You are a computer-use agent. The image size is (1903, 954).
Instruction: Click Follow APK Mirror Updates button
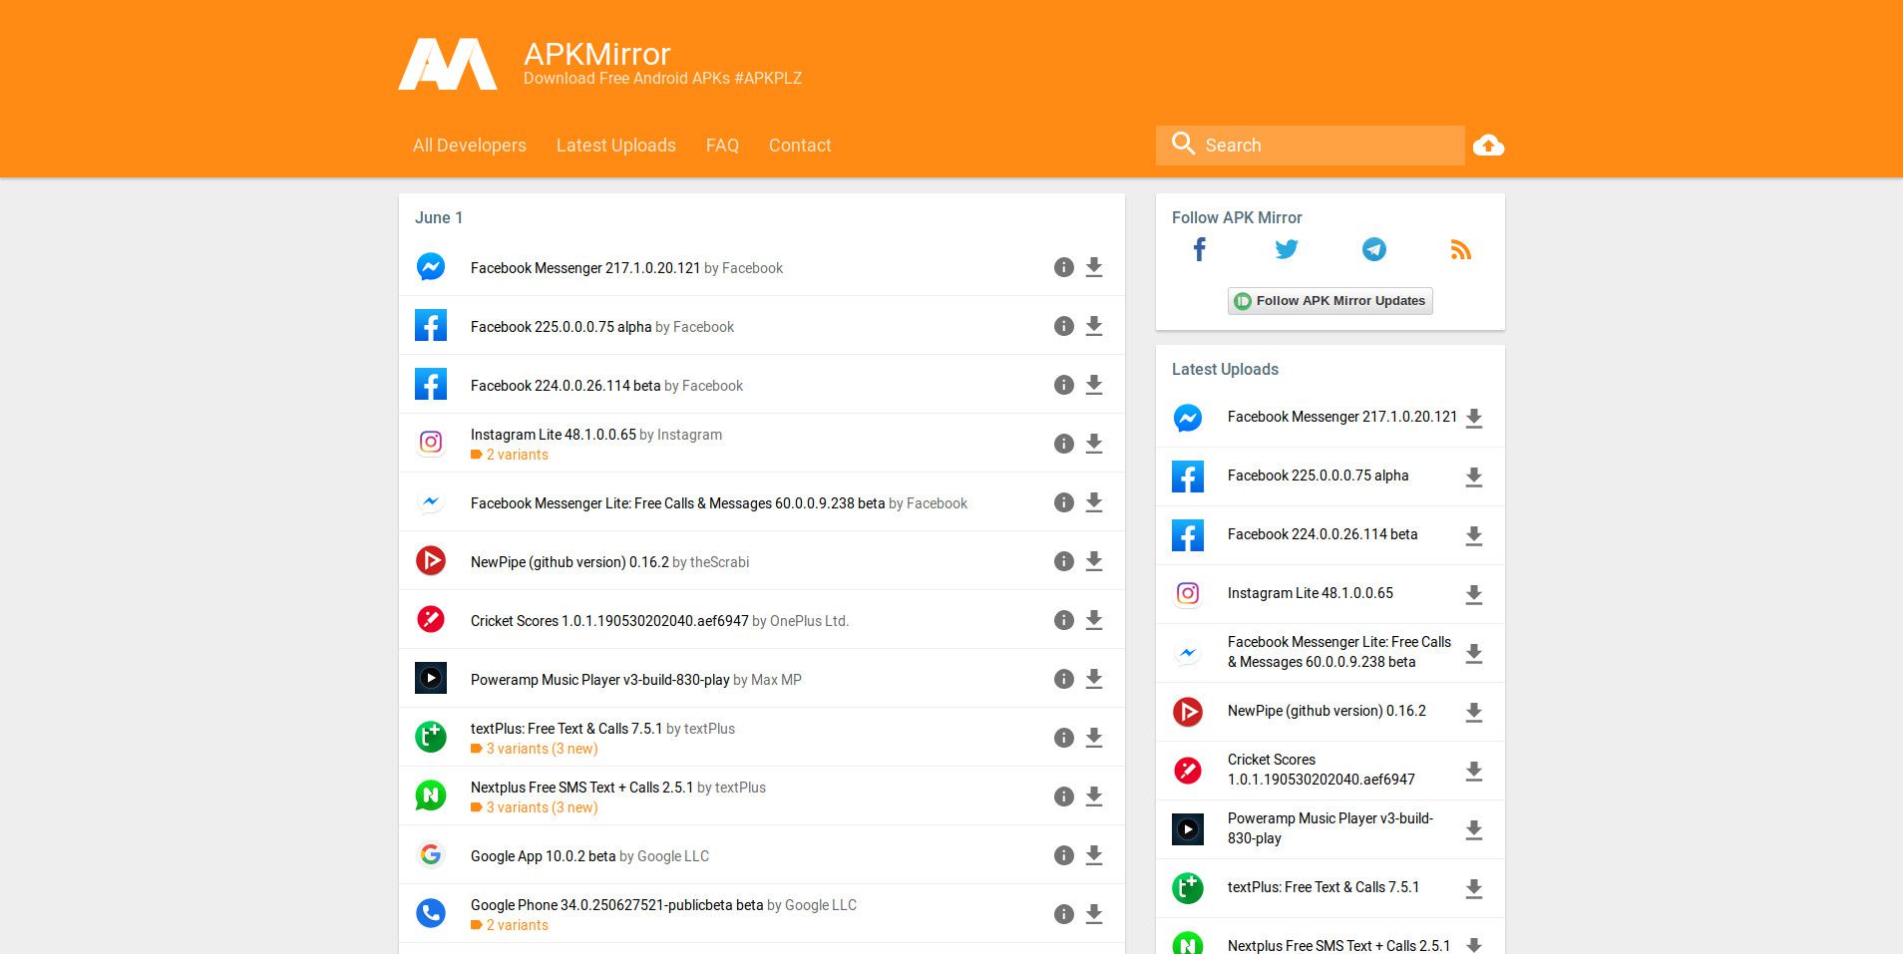tap(1330, 301)
